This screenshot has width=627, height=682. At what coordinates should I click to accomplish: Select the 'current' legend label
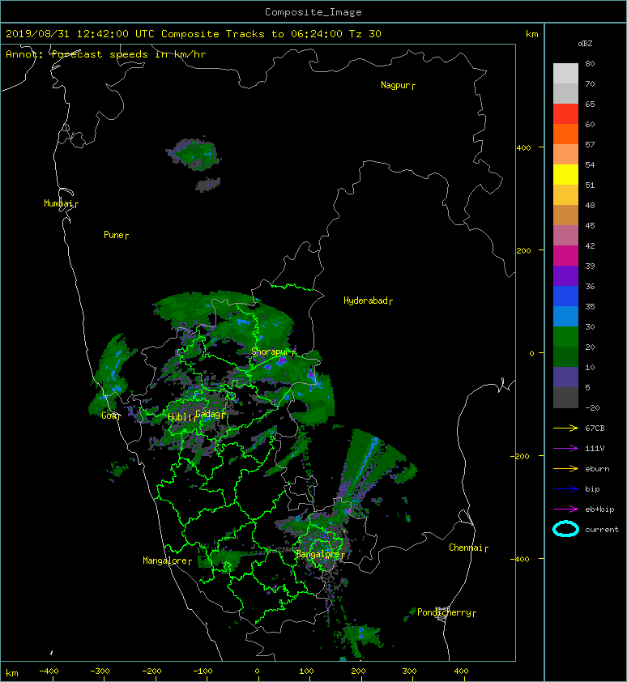602,530
